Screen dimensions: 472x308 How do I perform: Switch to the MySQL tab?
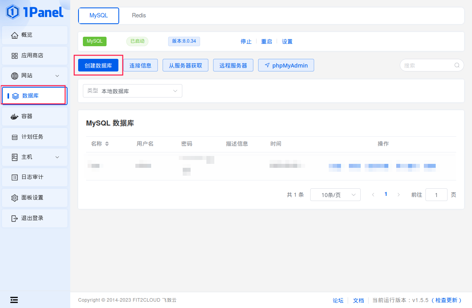[98, 16]
